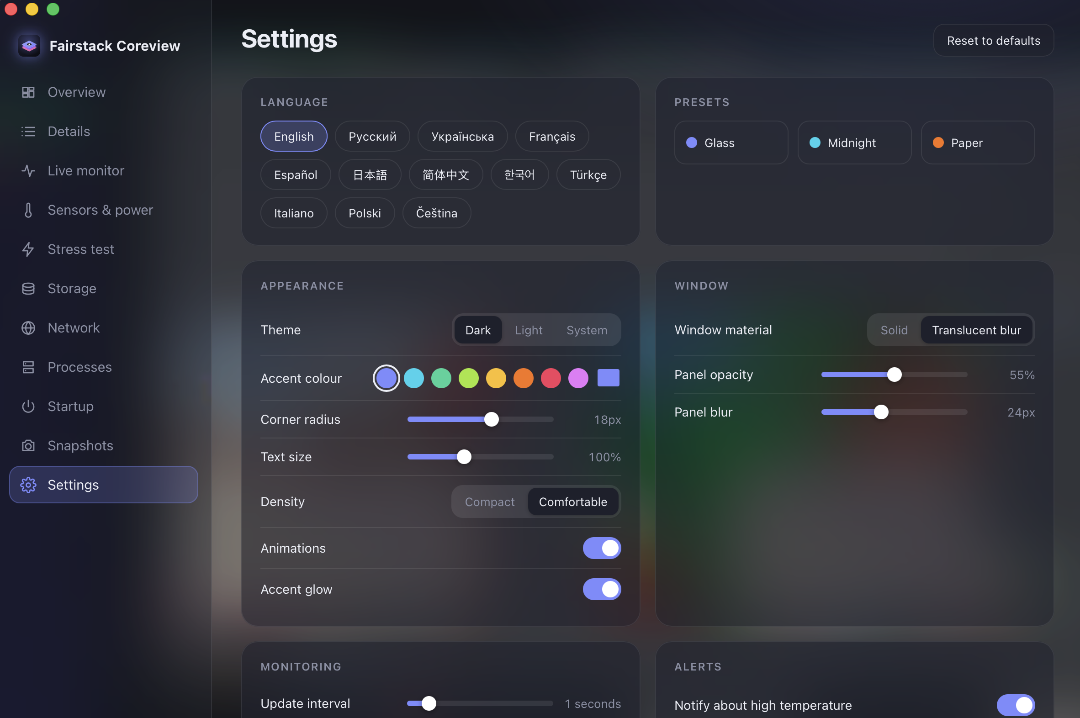Open Live monitor page
Viewport: 1080px width, 718px height.
click(x=104, y=171)
